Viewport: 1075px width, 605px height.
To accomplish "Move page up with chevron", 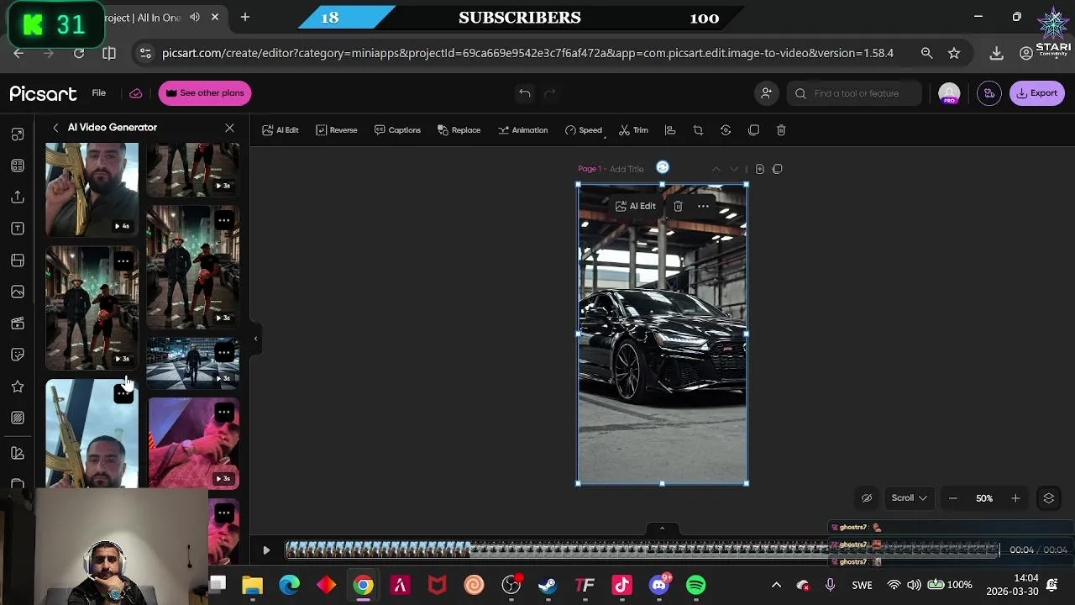I will tap(716, 169).
